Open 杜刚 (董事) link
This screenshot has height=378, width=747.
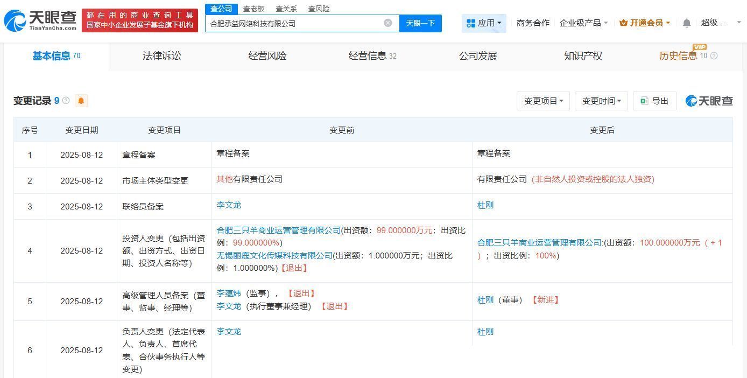485,300
